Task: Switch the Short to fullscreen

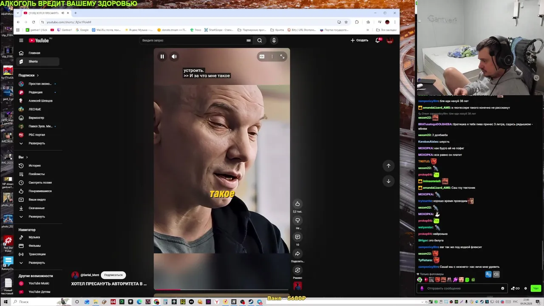Action: pyautogui.click(x=282, y=57)
